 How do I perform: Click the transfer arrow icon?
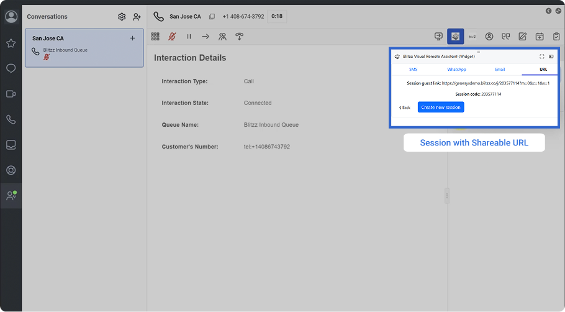[x=206, y=37]
